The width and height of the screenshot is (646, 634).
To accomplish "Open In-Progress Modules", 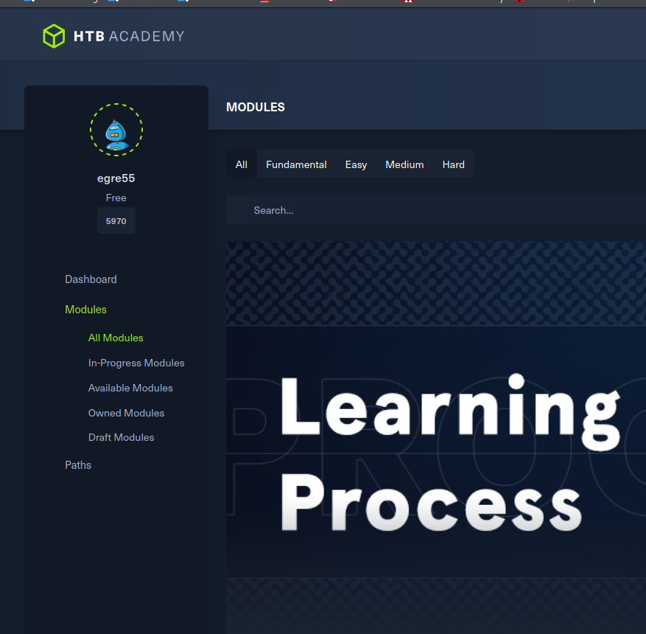I will (x=136, y=363).
